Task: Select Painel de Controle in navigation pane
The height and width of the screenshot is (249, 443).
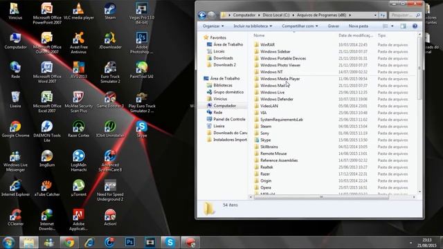Action: pyautogui.click(x=229, y=119)
